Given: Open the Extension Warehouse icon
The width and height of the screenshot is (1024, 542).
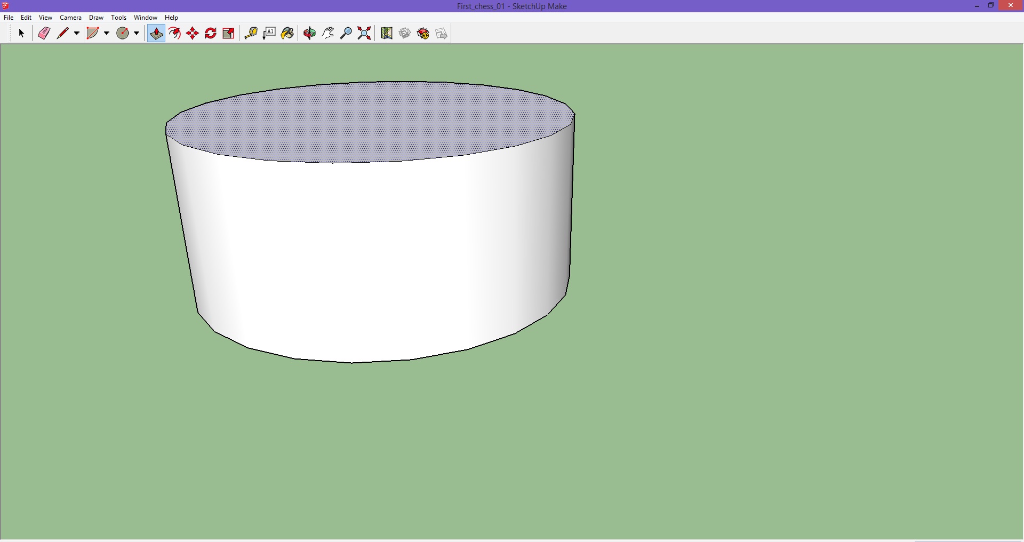Looking at the screenshot, I should click(423, 34).
